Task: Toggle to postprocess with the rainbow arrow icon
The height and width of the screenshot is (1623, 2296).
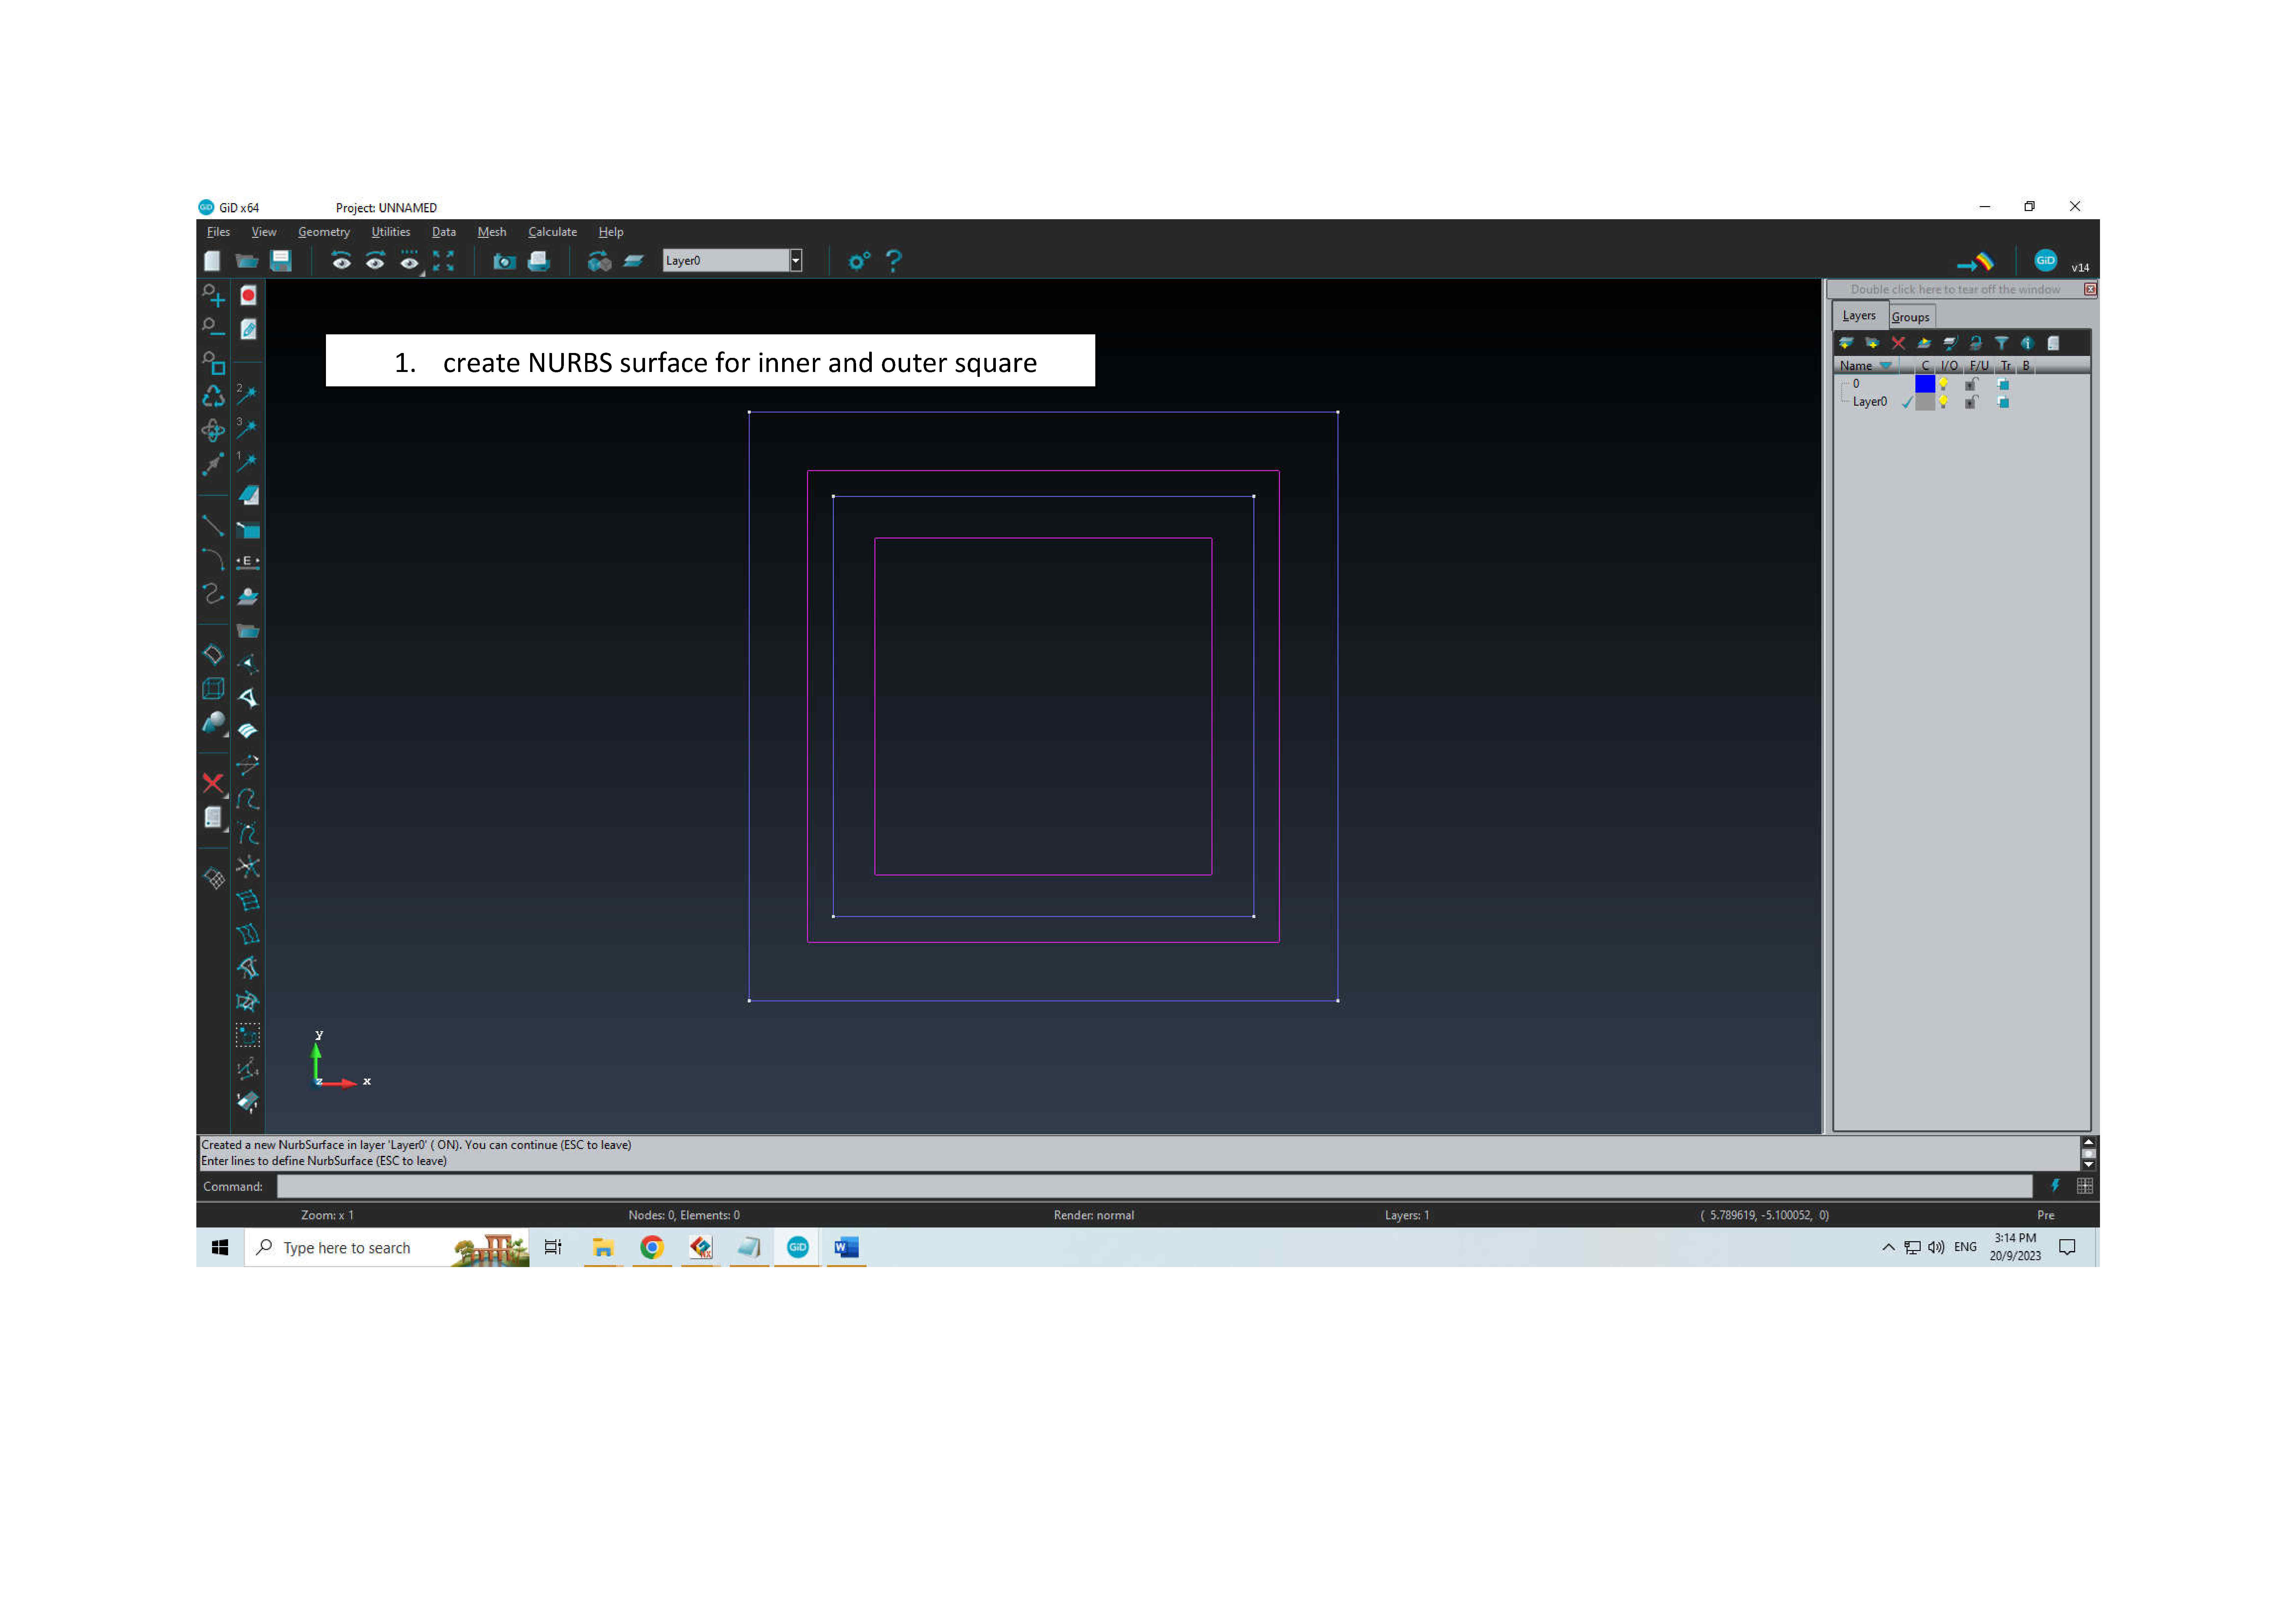Action: 1976,262
